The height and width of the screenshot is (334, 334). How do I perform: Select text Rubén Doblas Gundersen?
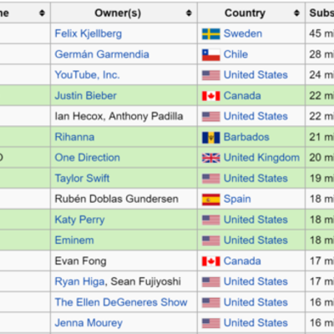[x=117, y=199]
